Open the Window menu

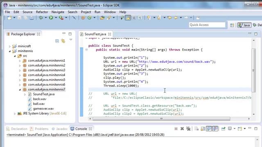point(110,12)
